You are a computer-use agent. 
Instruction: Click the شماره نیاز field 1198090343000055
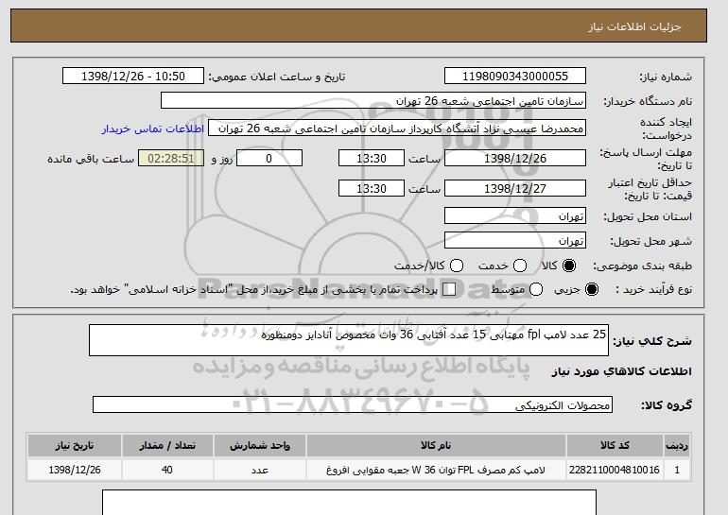coord(515,77)
